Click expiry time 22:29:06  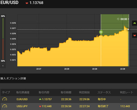click(x=84, y=99)
